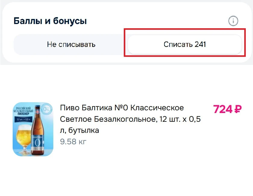Image resolution: width=253 pixels, height=196 pixels.
Task: Click the "Баллы и бонусы" heading
Action: 50,21
